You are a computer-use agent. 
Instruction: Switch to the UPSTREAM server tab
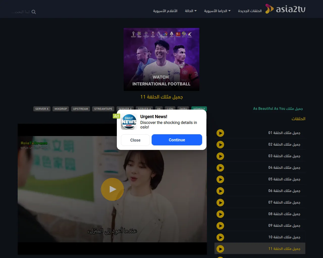tap(80, 109)
